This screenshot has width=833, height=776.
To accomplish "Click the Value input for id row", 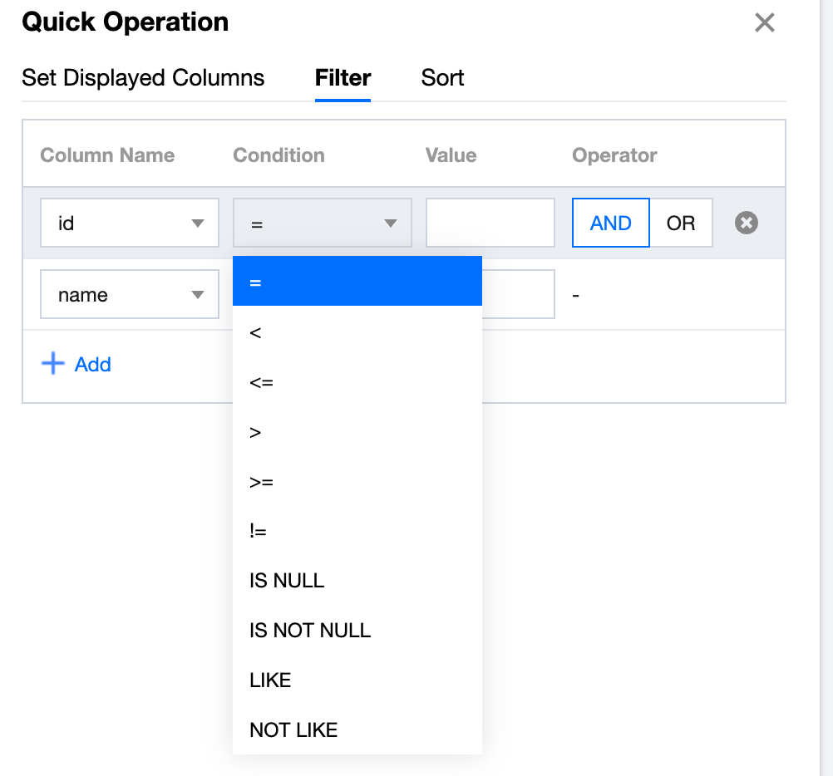I will (490, 223).
